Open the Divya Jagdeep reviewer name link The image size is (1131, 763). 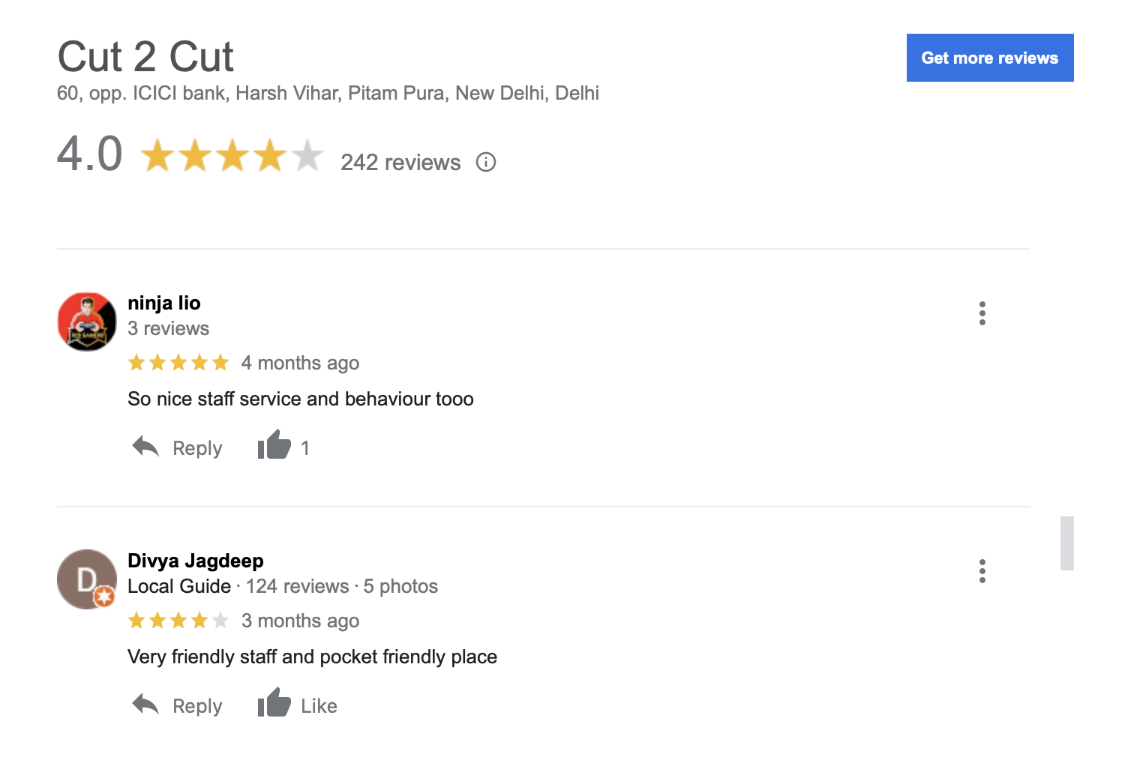(x=196, y=561)
